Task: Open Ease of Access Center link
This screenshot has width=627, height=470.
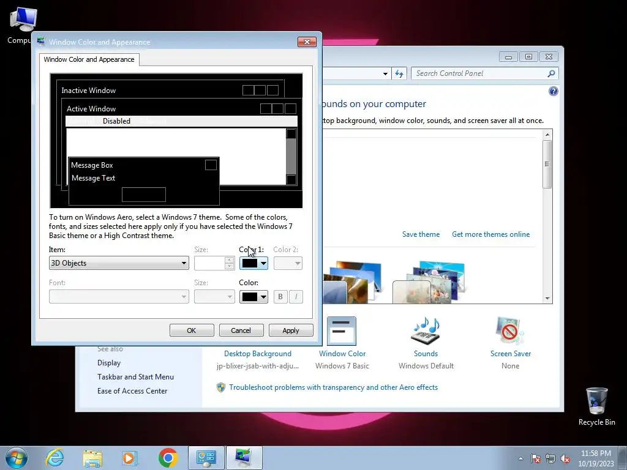Action: [x=132, y=391]
